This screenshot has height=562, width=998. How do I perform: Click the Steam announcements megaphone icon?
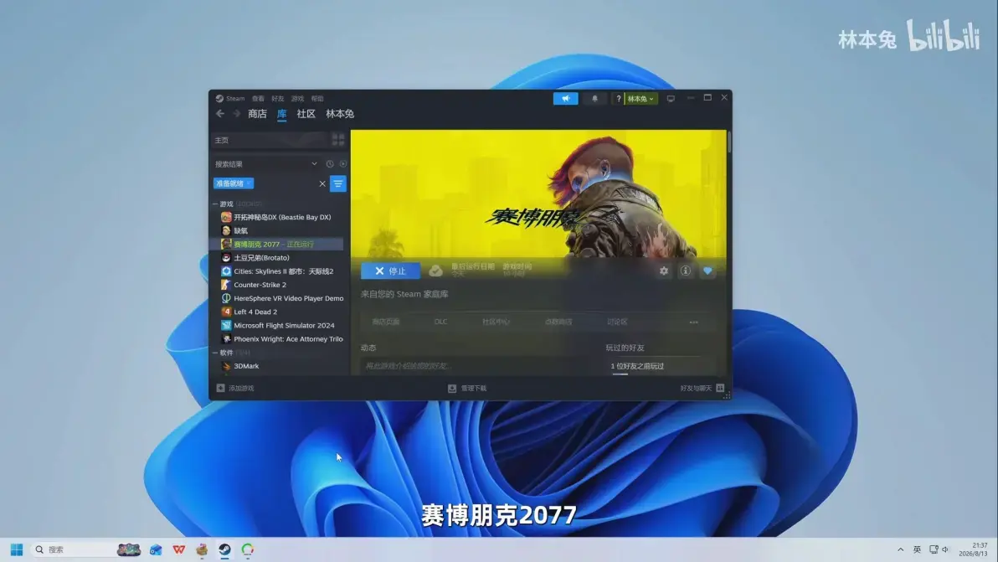[x=565, y=99]
